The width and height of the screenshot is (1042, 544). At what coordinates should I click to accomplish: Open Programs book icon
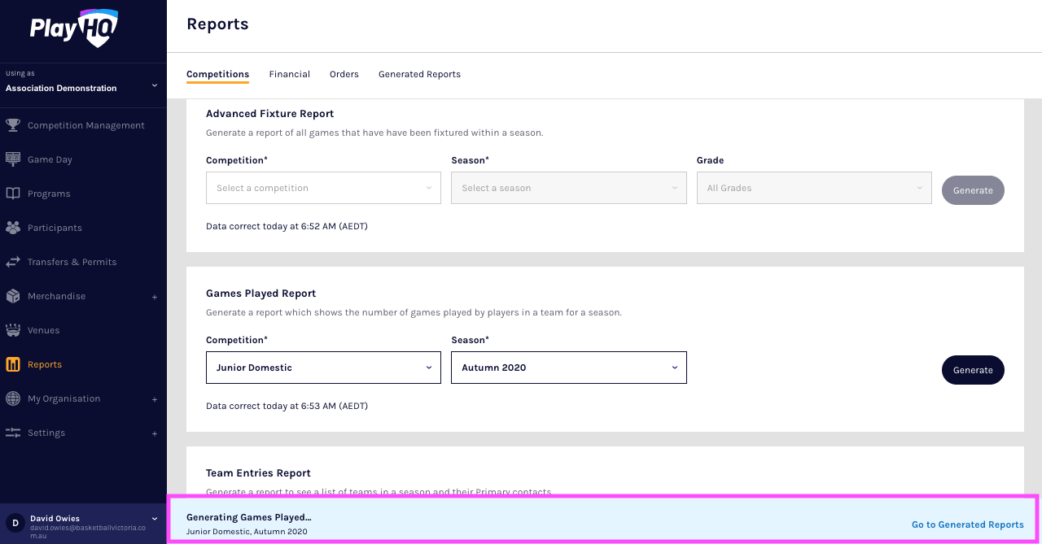[13, 194]
